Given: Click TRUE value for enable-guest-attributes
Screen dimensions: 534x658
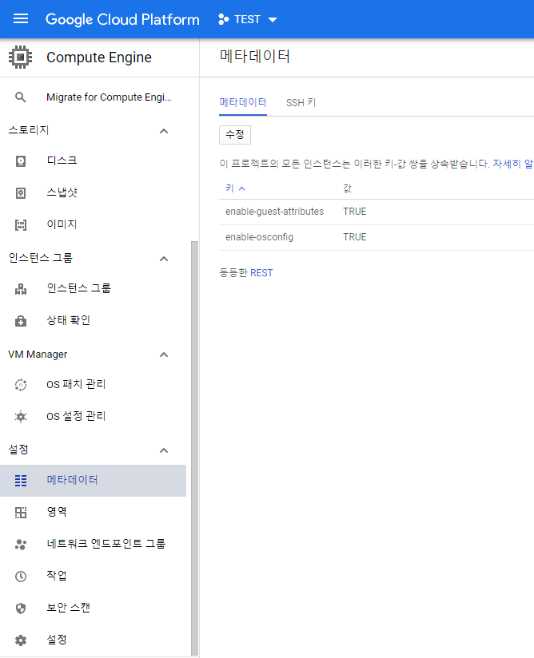Looking at the screenshot, I should (355, 212).
